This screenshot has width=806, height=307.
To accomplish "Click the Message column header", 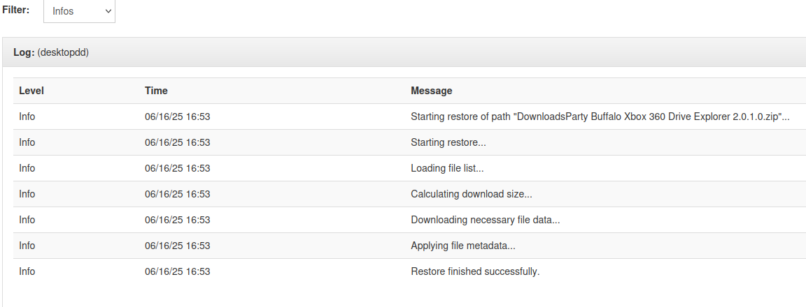I will [x=431, y=91].
